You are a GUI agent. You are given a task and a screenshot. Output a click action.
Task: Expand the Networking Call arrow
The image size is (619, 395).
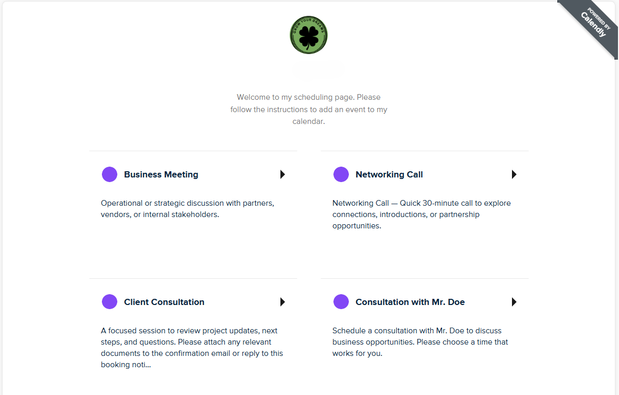[514, 174]
